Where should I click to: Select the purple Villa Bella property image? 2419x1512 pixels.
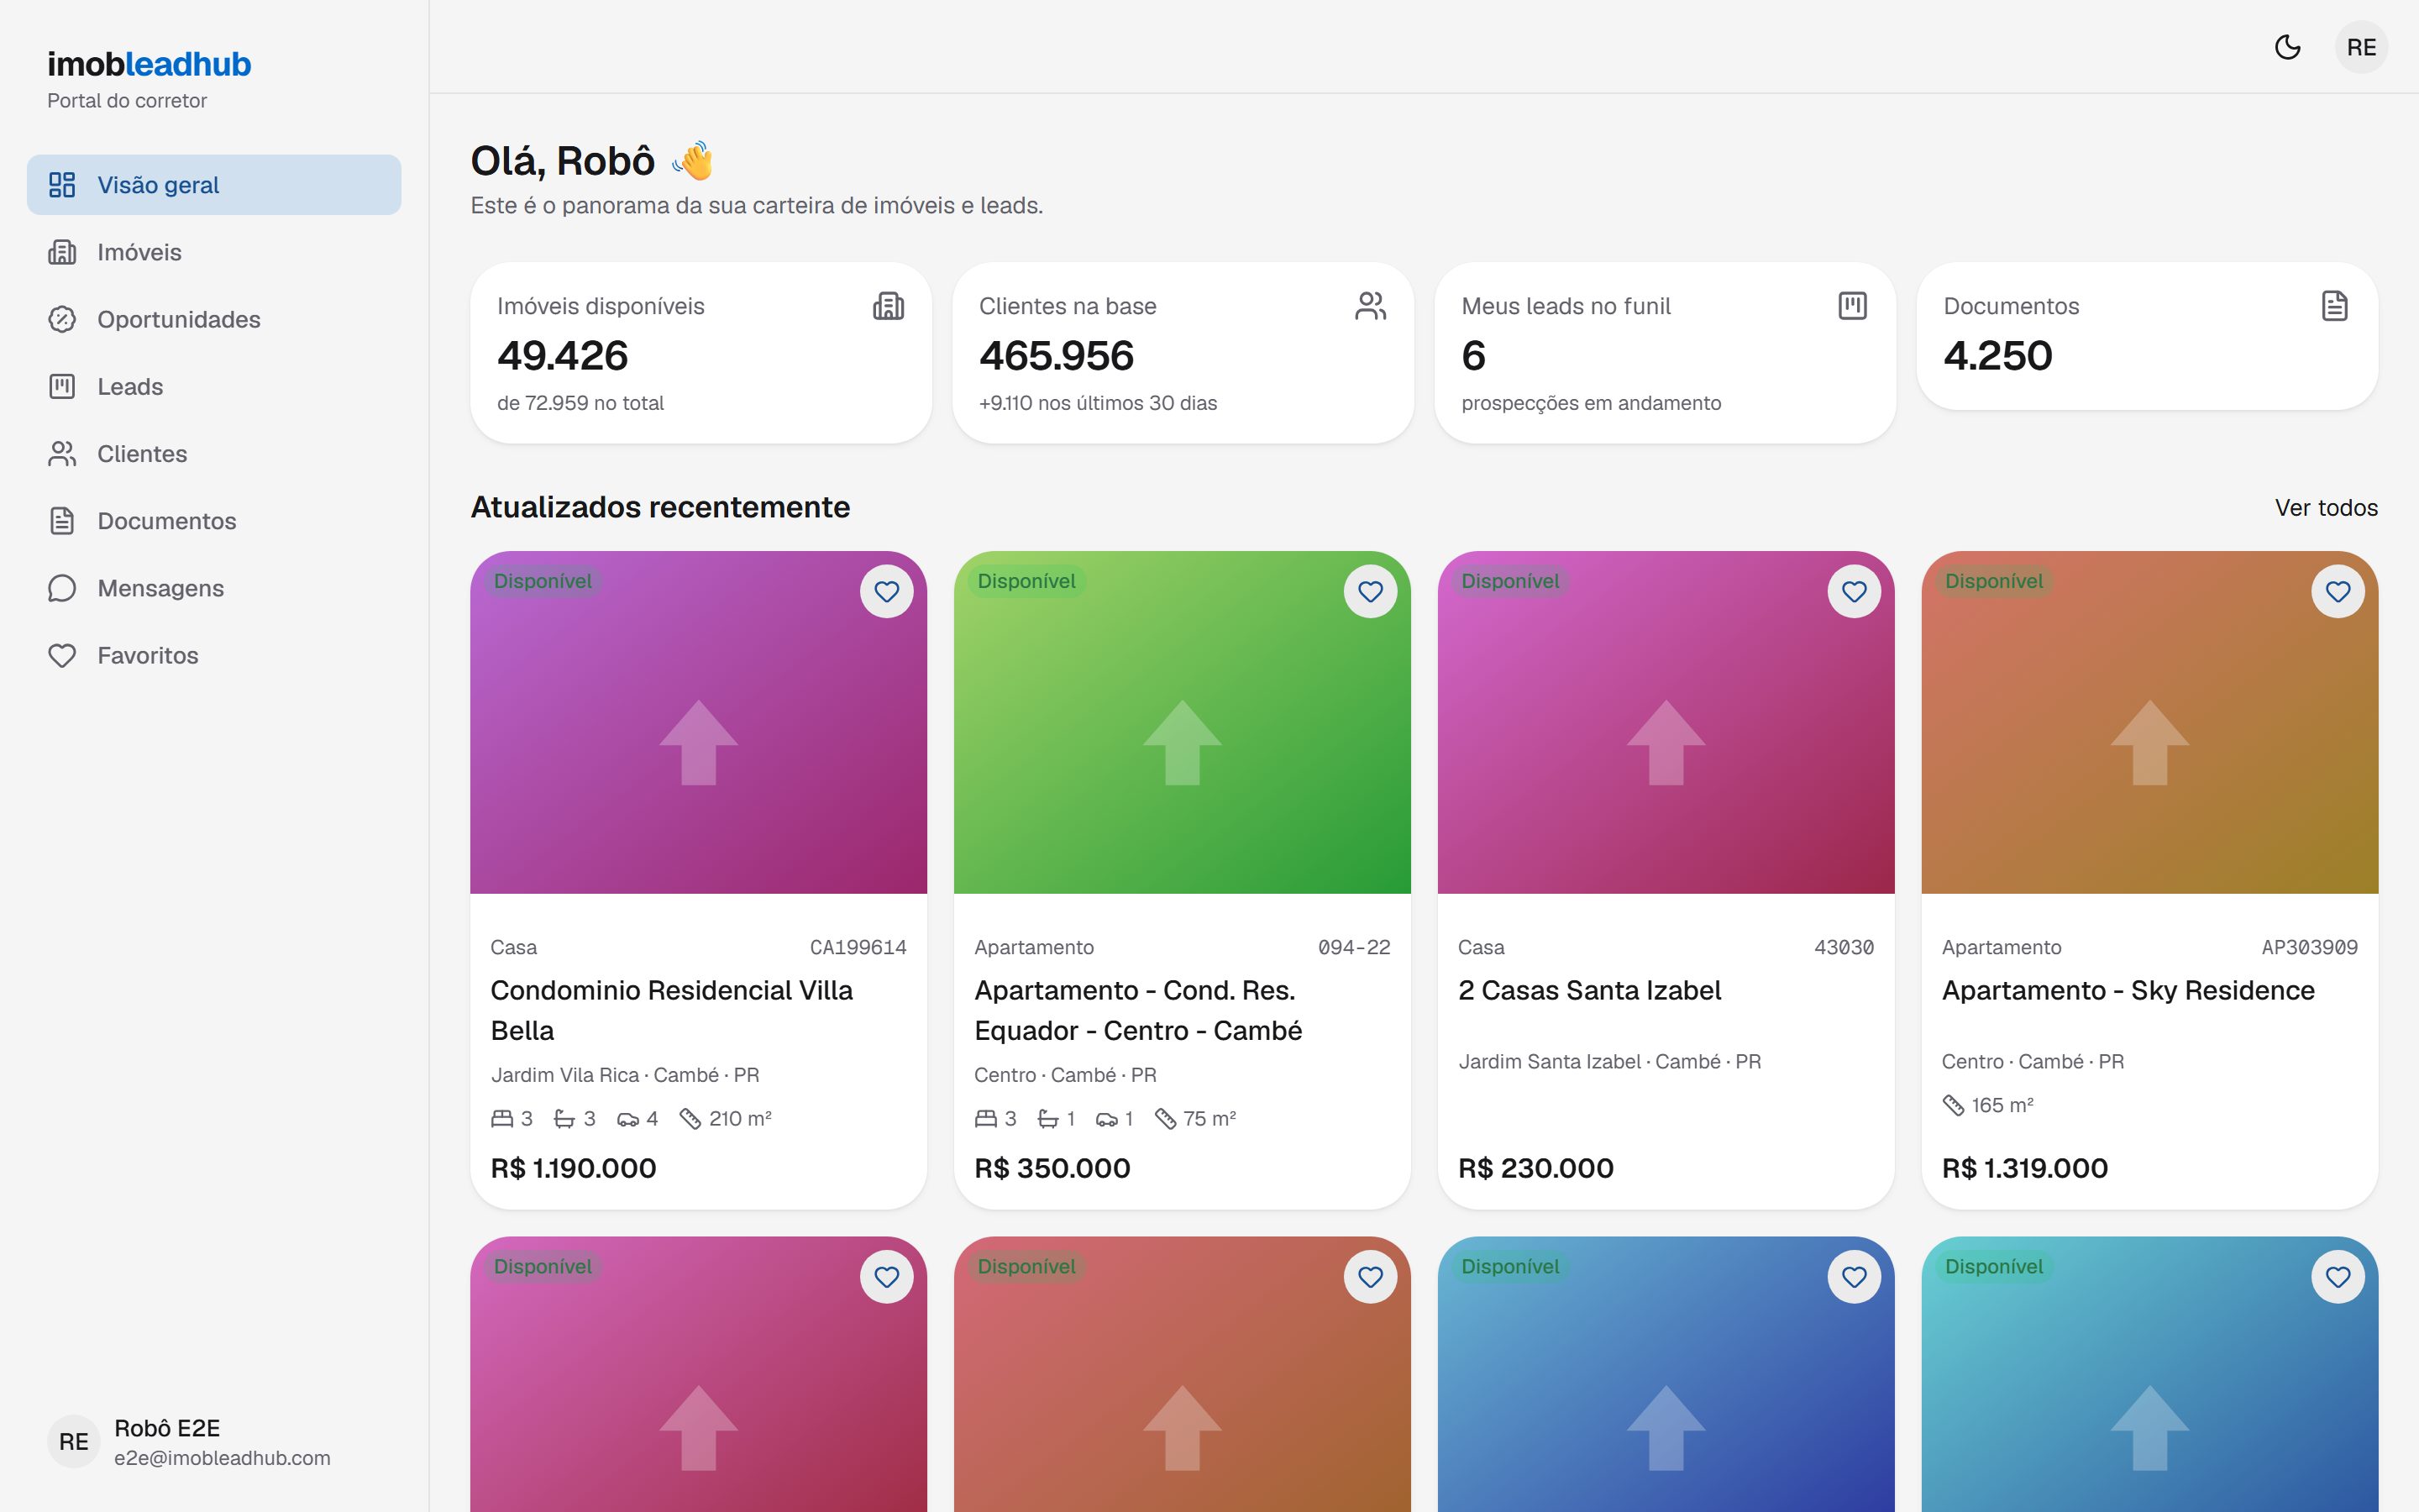[x=699, y=722]
